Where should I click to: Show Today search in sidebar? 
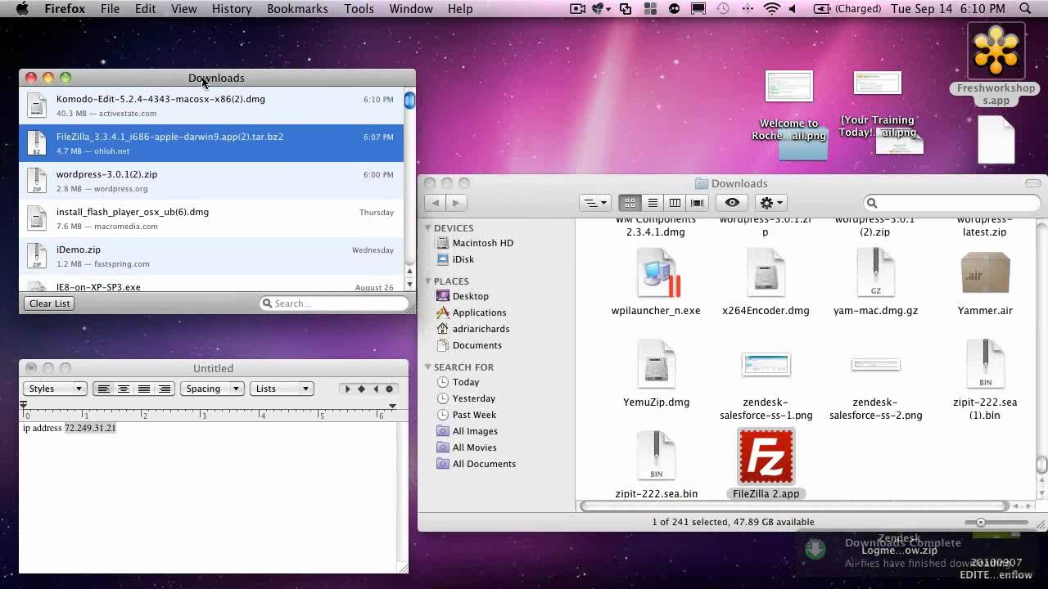tap(466, 382)
